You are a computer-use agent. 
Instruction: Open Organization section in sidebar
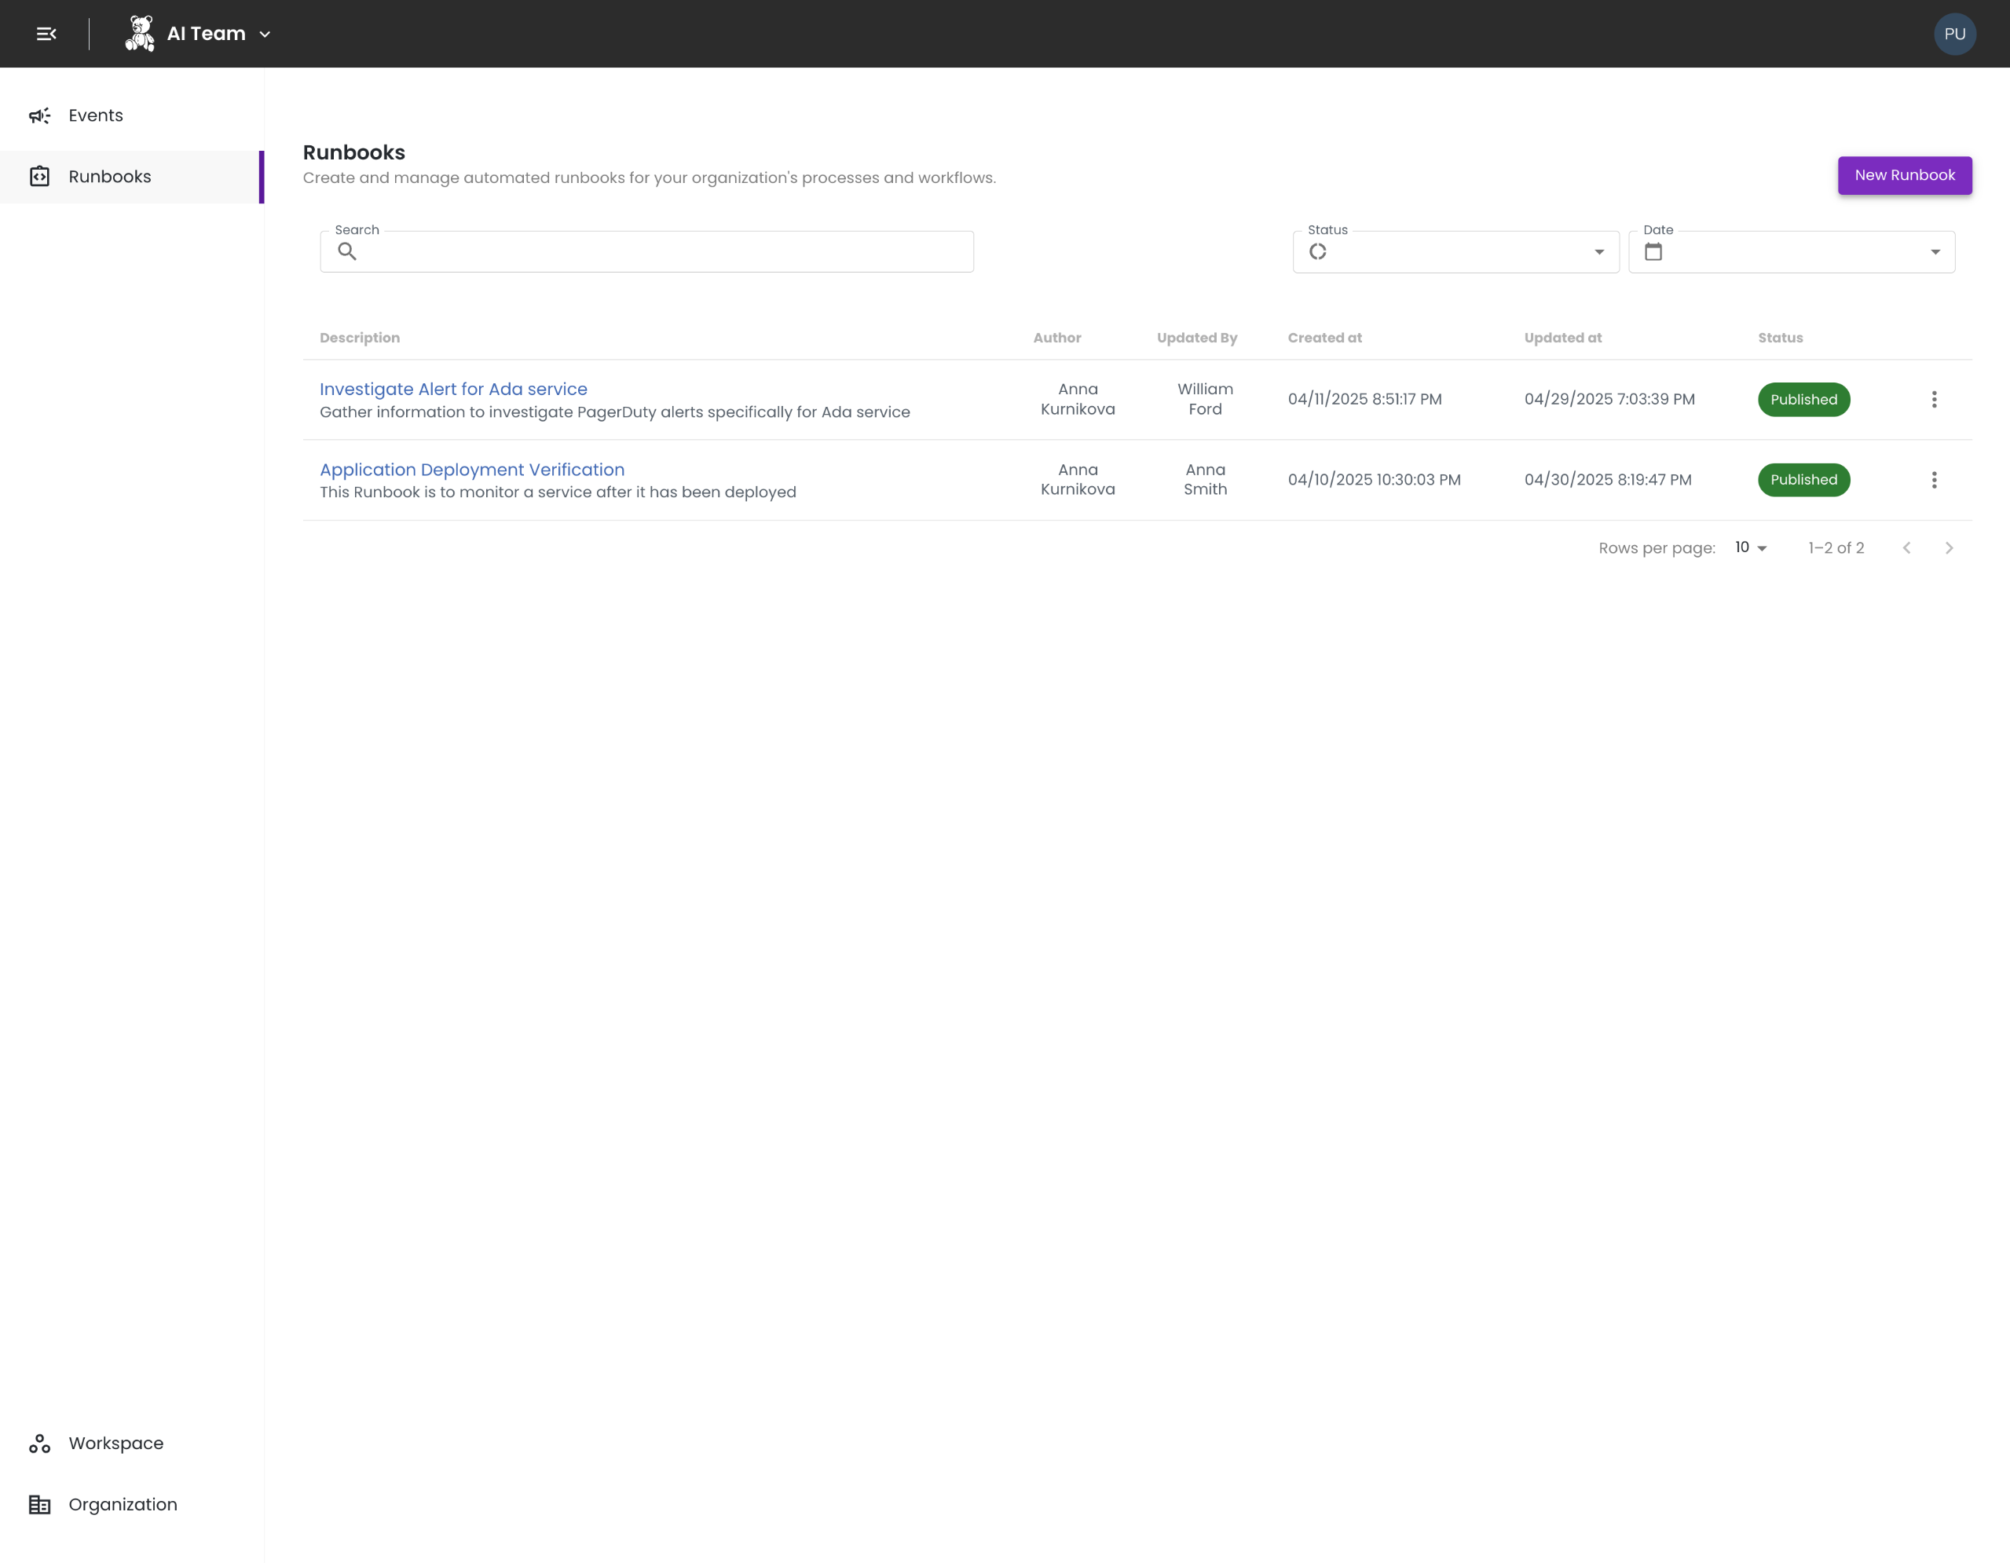(x=123, y=1504)
